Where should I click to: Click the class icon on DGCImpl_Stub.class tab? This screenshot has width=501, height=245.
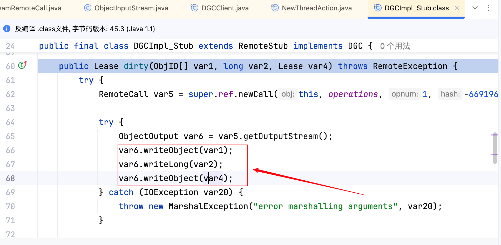pos(378,8)
